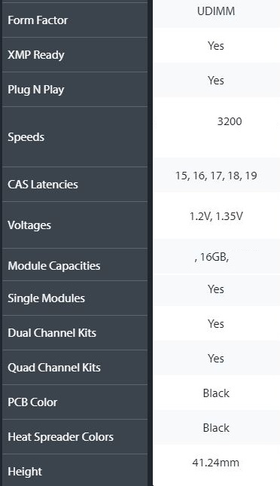Select the 41.24mm height value
The image size is (280, 486).
pos(215,463)
